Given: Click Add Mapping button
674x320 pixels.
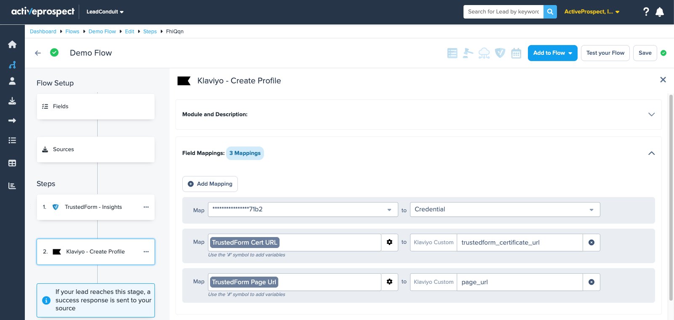Looking at the screenshot, I should click(x=210, y=184).
